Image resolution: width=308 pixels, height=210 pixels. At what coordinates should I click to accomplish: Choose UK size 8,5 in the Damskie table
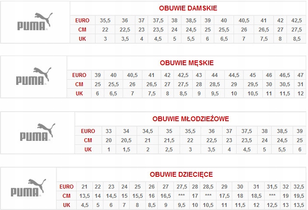pyautogui.click(x=297, y=39)
